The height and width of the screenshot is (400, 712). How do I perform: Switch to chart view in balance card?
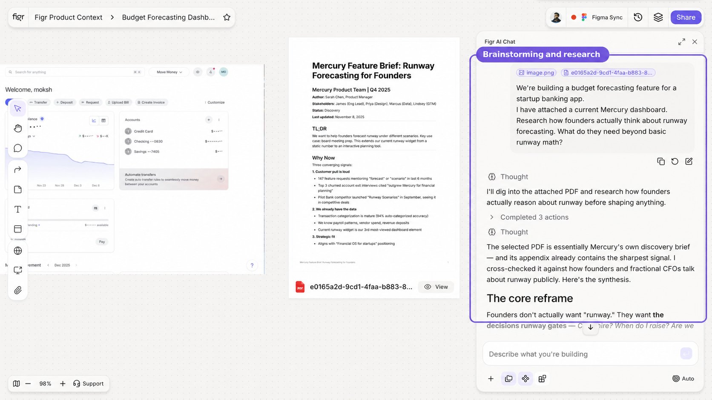(x=94, y=121)
